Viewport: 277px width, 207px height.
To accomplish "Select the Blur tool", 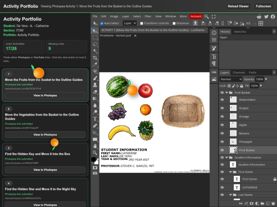I will click(95, 105).
